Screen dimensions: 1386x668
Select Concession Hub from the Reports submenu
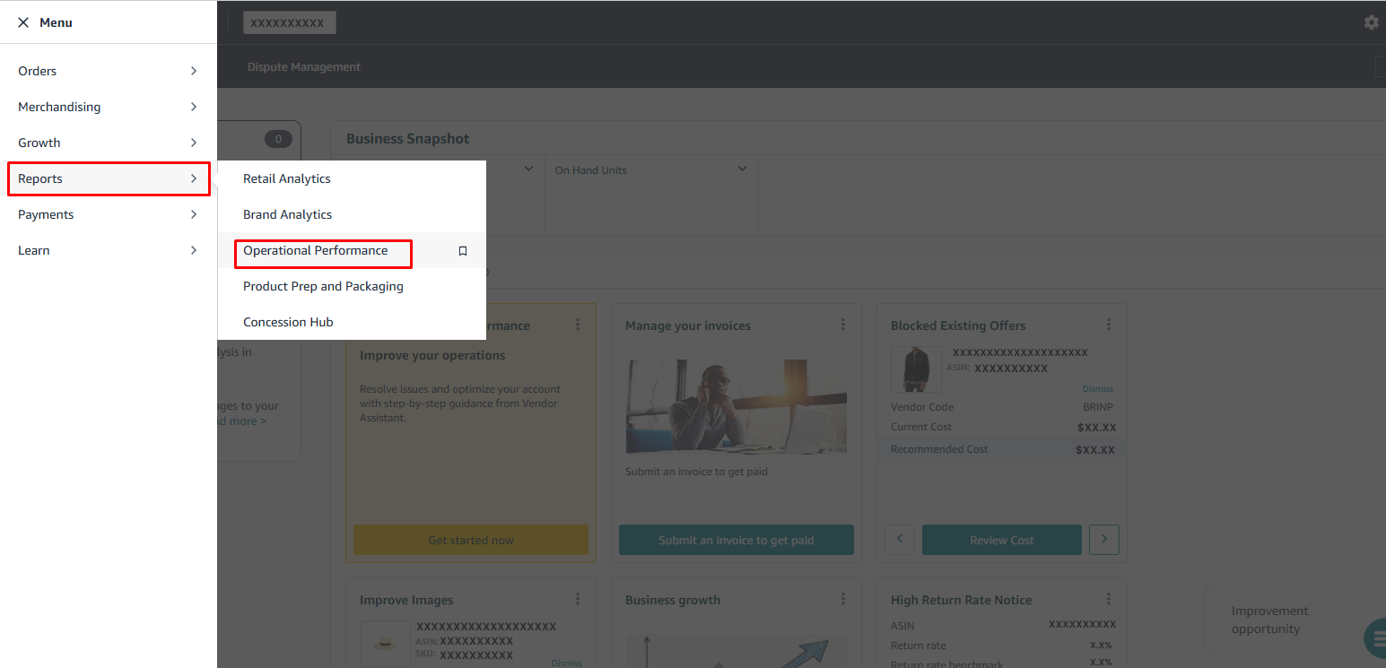pyautogui.click(x=288, y=322)
